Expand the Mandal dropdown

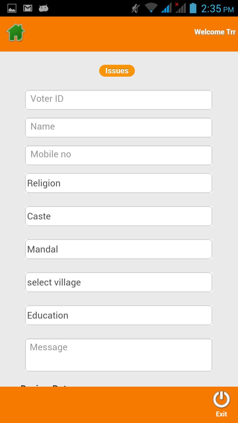(x=119, y=249)
